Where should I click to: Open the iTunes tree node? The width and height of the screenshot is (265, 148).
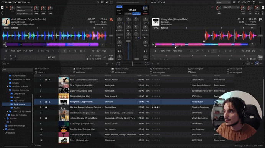click(x=11, y=129)
